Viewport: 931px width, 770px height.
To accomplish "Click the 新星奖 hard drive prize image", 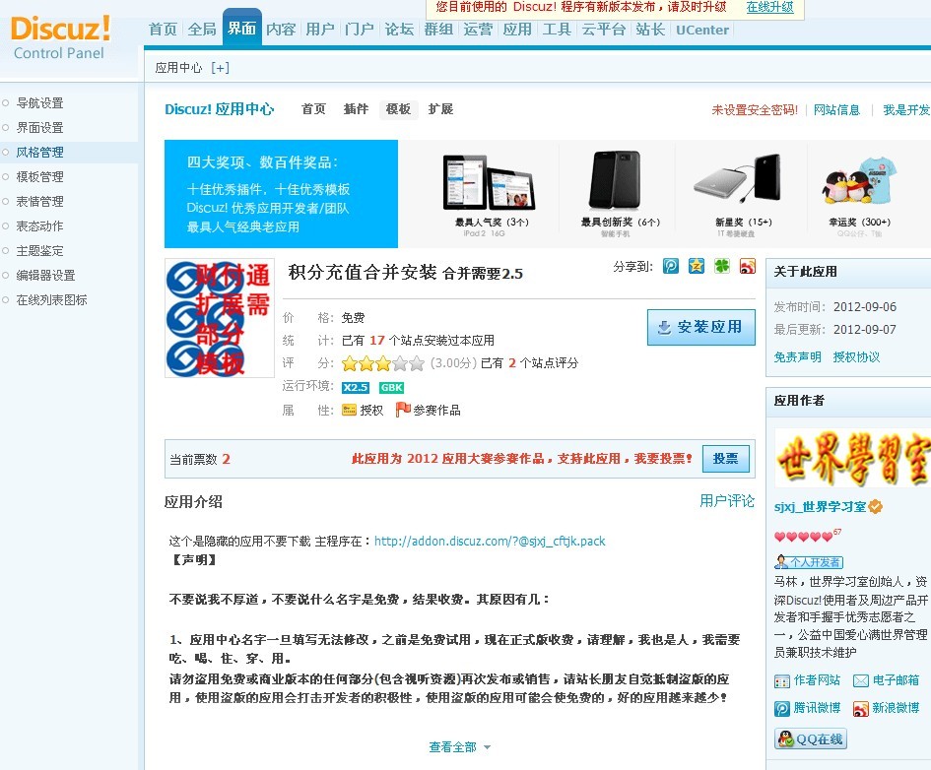I will point(737,178).
